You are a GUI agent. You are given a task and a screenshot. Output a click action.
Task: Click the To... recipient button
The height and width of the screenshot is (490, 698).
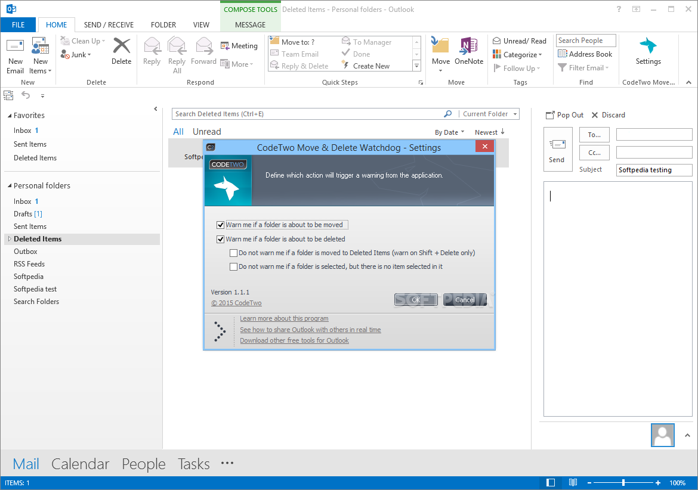[594, 135]
